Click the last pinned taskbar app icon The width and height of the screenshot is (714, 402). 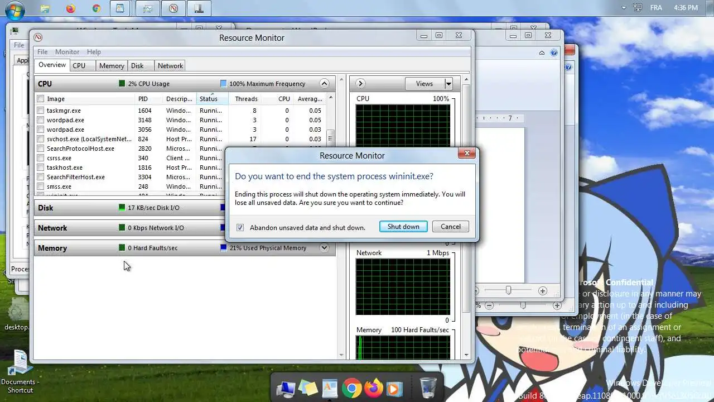coord(199,8)
